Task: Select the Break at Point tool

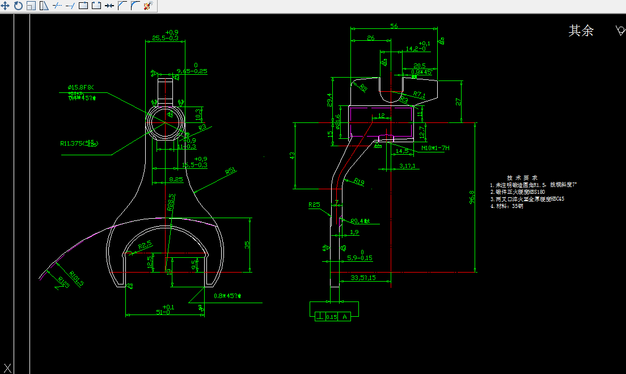Action: click(x=83, y=6)
